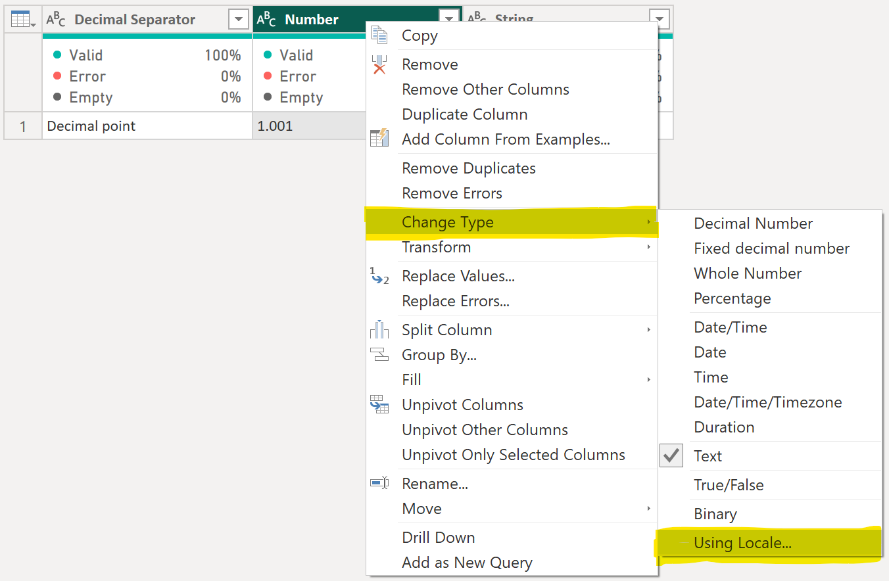This screenshot has height=581, width=889.
Task: Expand the Transform submenu
Action: (x=512, y=247)
